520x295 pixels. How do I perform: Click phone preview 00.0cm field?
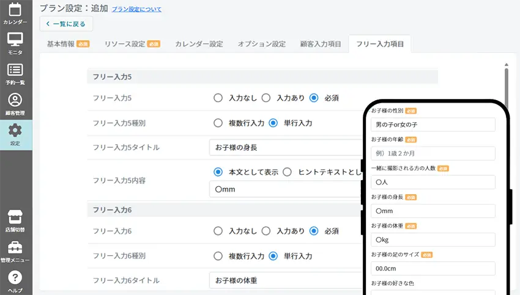coord(433,269)
